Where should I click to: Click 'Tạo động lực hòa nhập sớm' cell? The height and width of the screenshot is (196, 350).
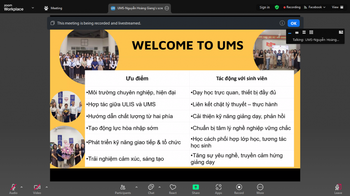[122, 128]
